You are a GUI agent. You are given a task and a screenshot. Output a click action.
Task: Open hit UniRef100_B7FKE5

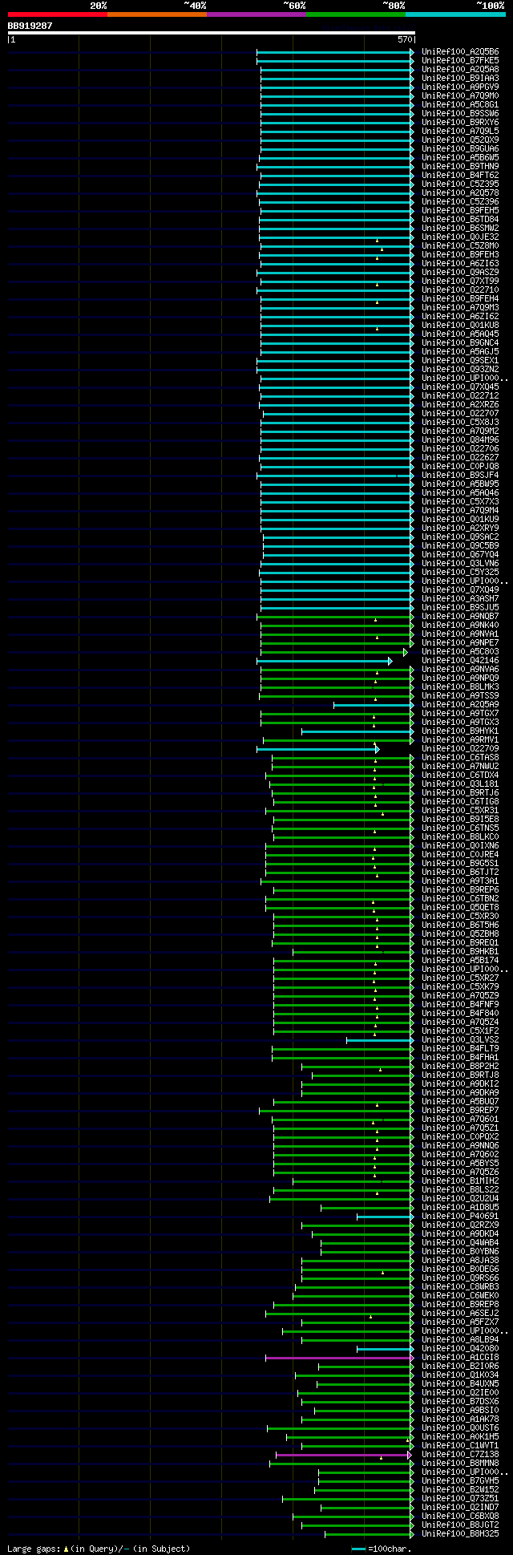pyautogui.click(x=460, y=61)
